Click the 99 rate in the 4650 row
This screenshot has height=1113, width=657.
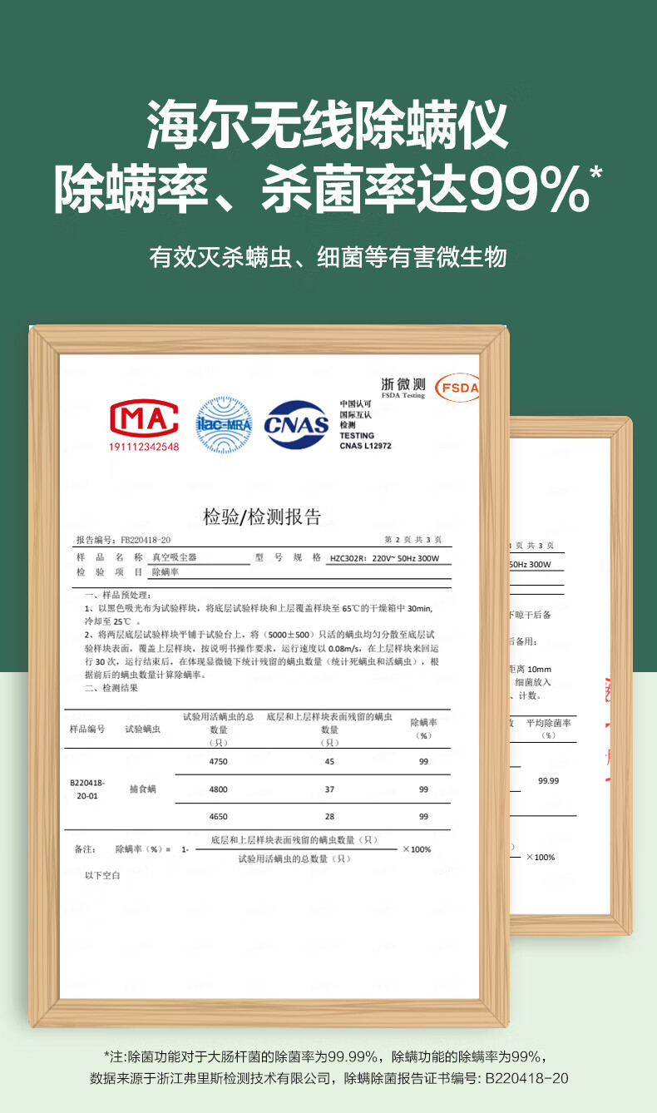[x=423, y=817]
